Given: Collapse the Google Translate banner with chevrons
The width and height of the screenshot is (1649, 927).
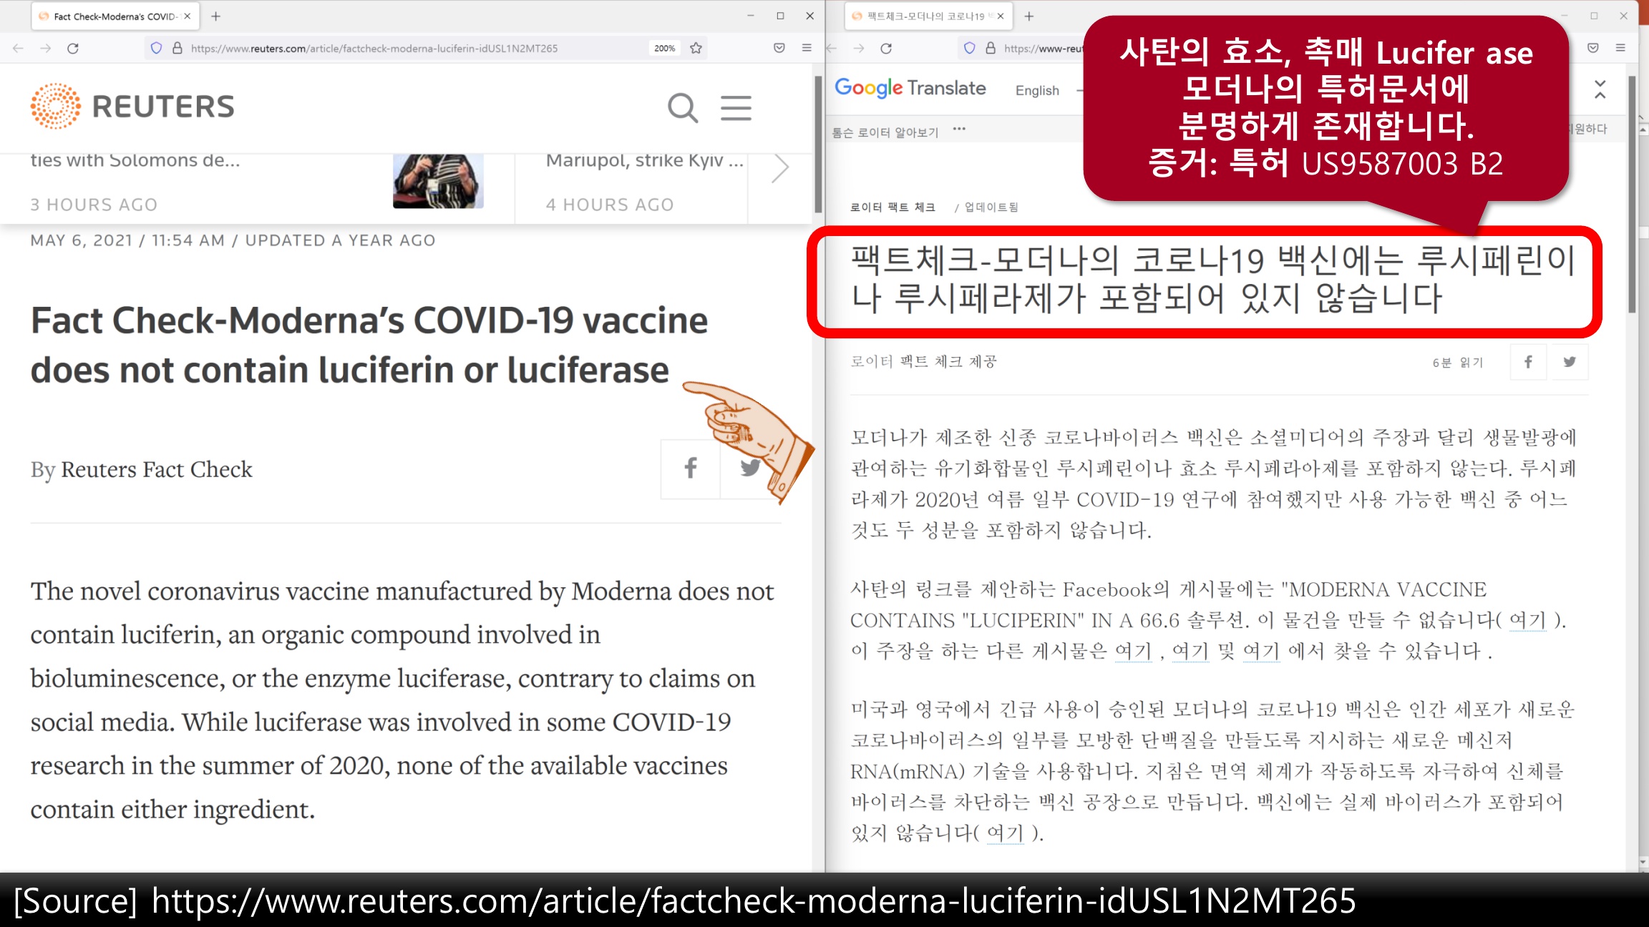Looking at the screenshot, I should pyautogui.click(x=1600, y=89).
